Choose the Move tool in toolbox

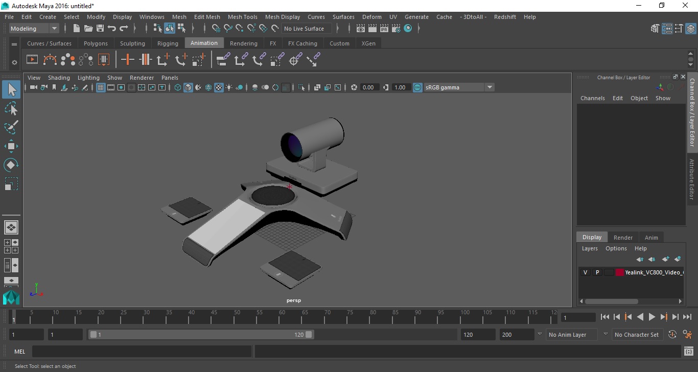tap(11, 146)
